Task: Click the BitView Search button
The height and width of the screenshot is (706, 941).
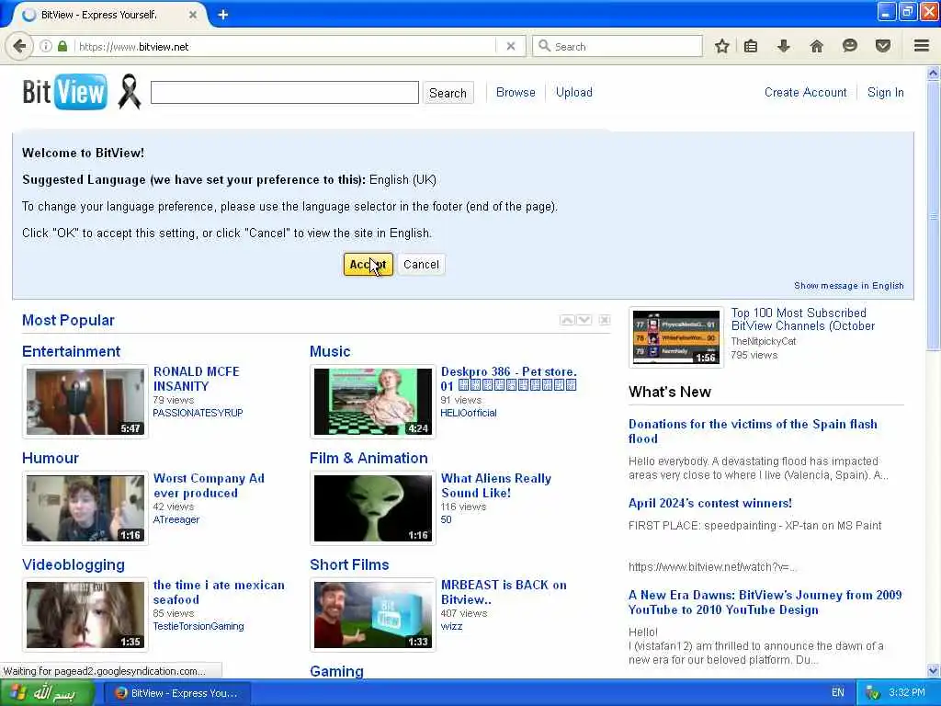Action: pyautogui.click(x=448, y=93)
